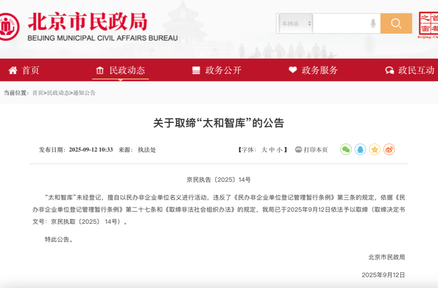Click the heart icon beside 政务服务

coord(293,70)
